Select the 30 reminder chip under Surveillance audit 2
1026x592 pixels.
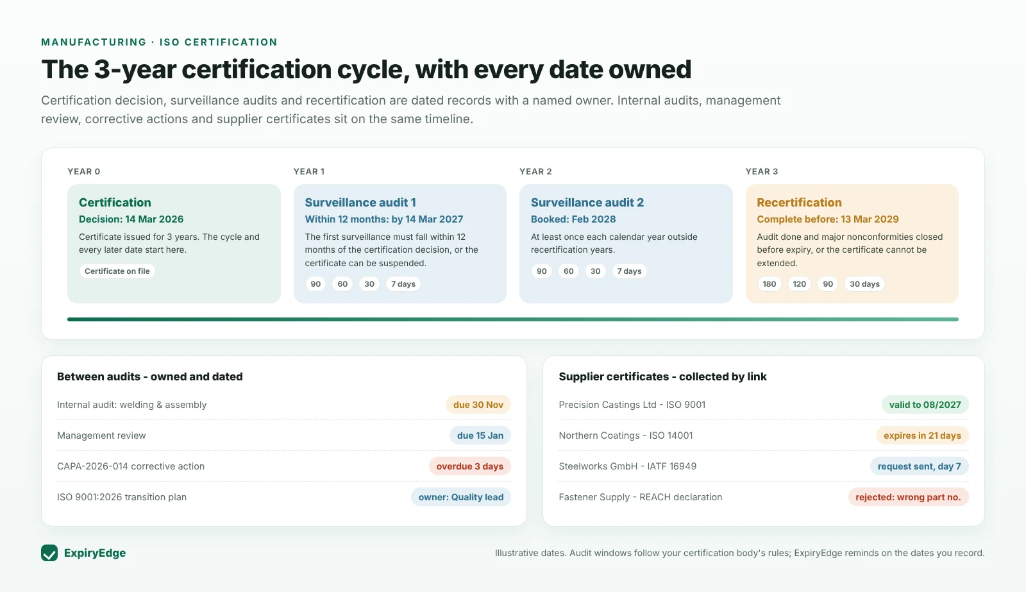tap(596, 271)
